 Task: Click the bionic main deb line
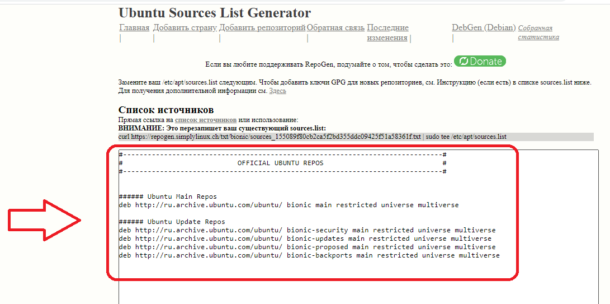pyautogui.click(x=289, y=205)
